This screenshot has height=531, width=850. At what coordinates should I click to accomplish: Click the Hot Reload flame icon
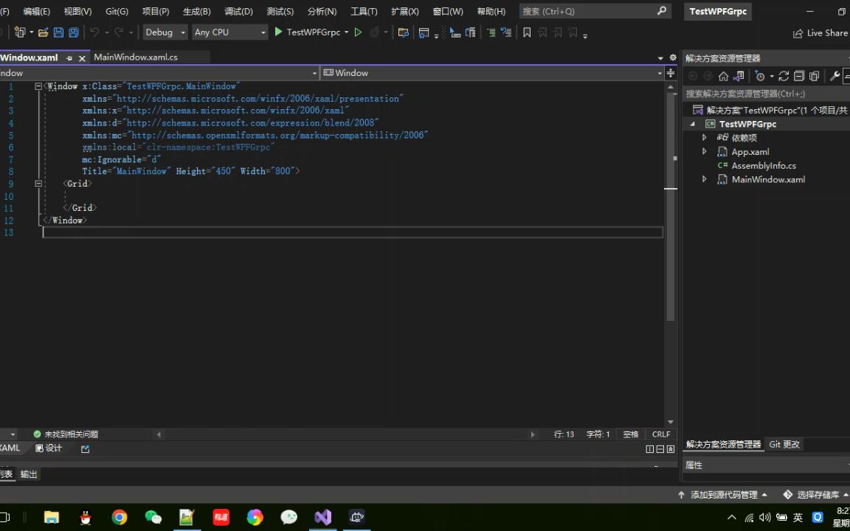[x=375, y=32]
